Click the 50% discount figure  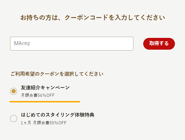tap(54, 123)
